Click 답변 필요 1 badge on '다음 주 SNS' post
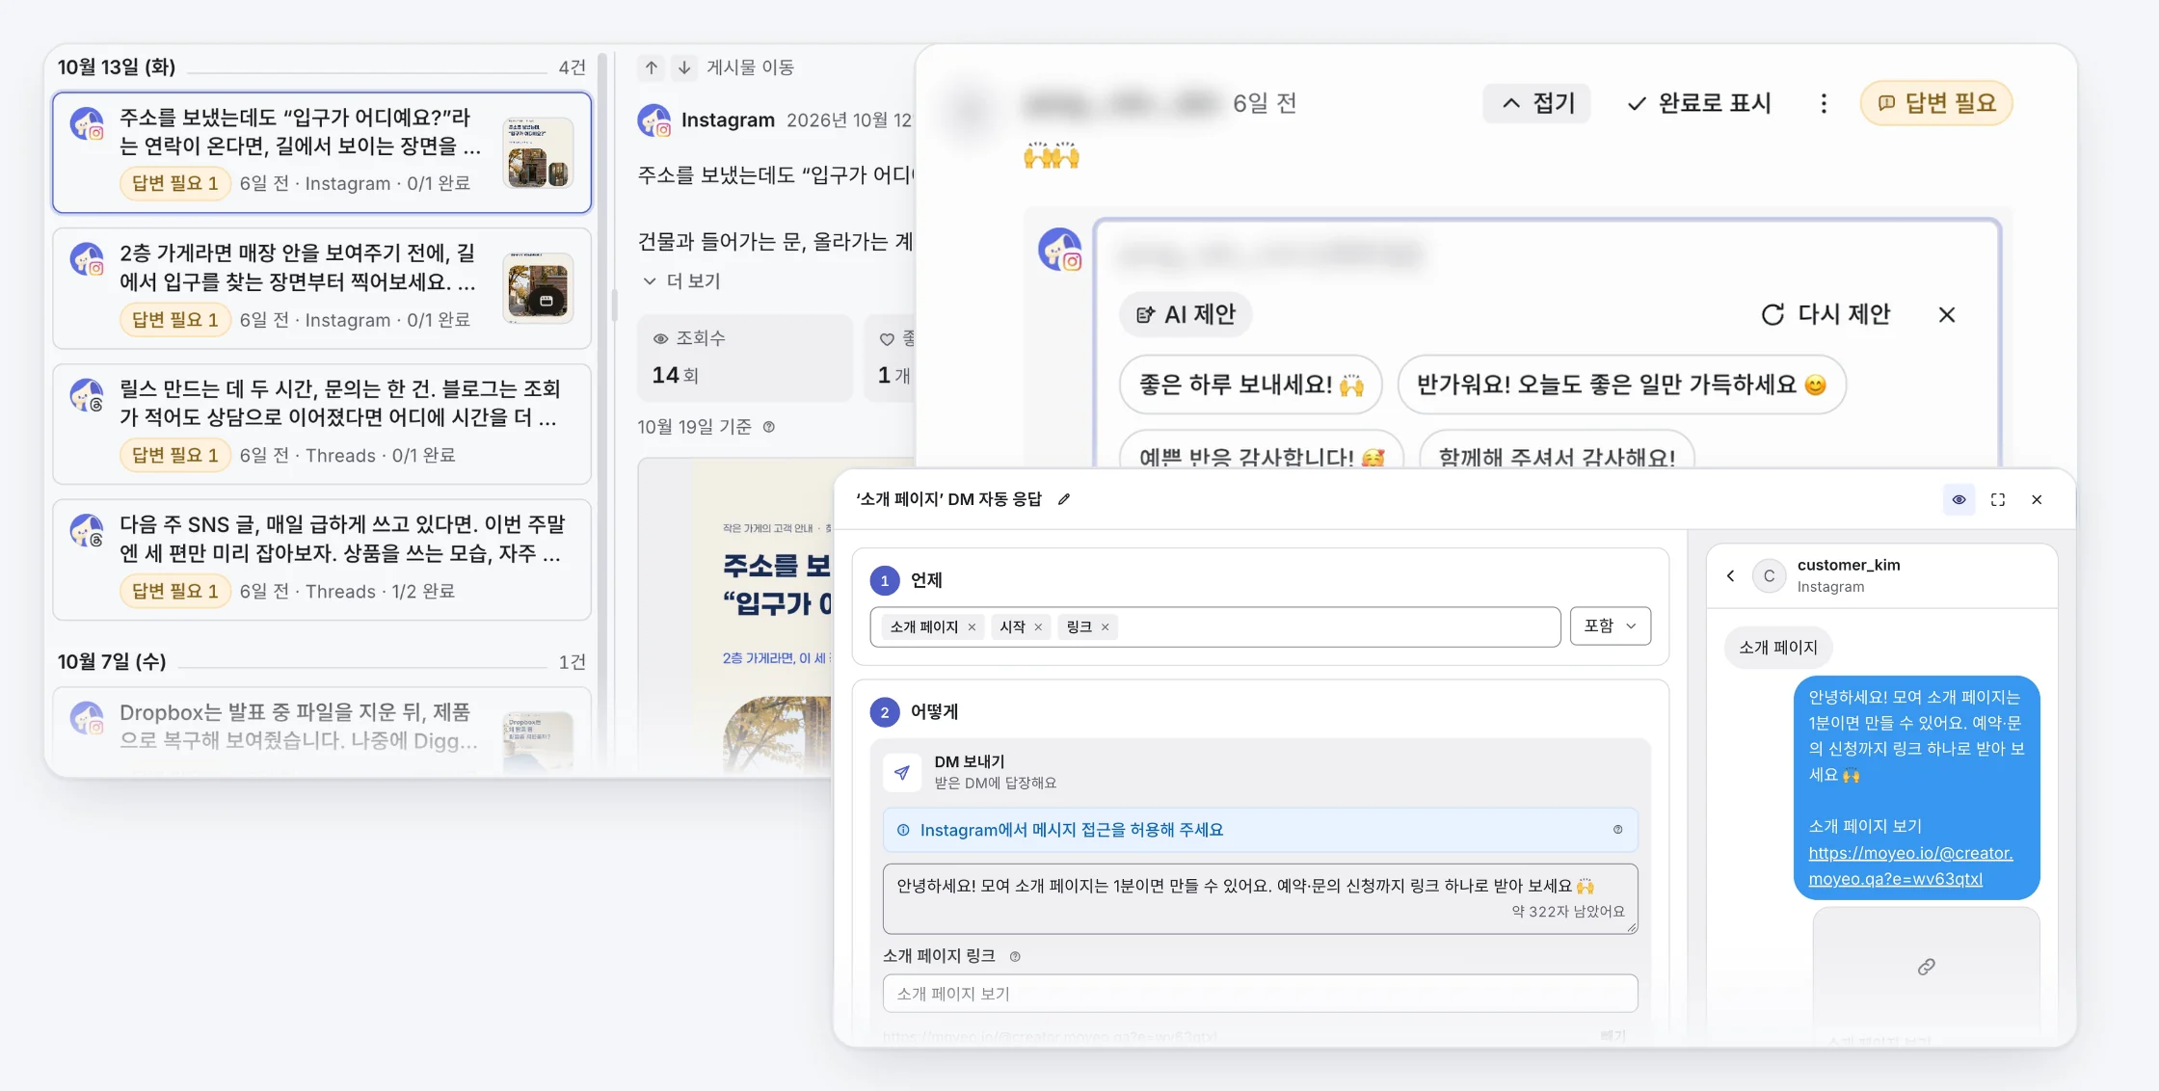This screenshot has width=2159, height=1091. (x=175, y=591)
